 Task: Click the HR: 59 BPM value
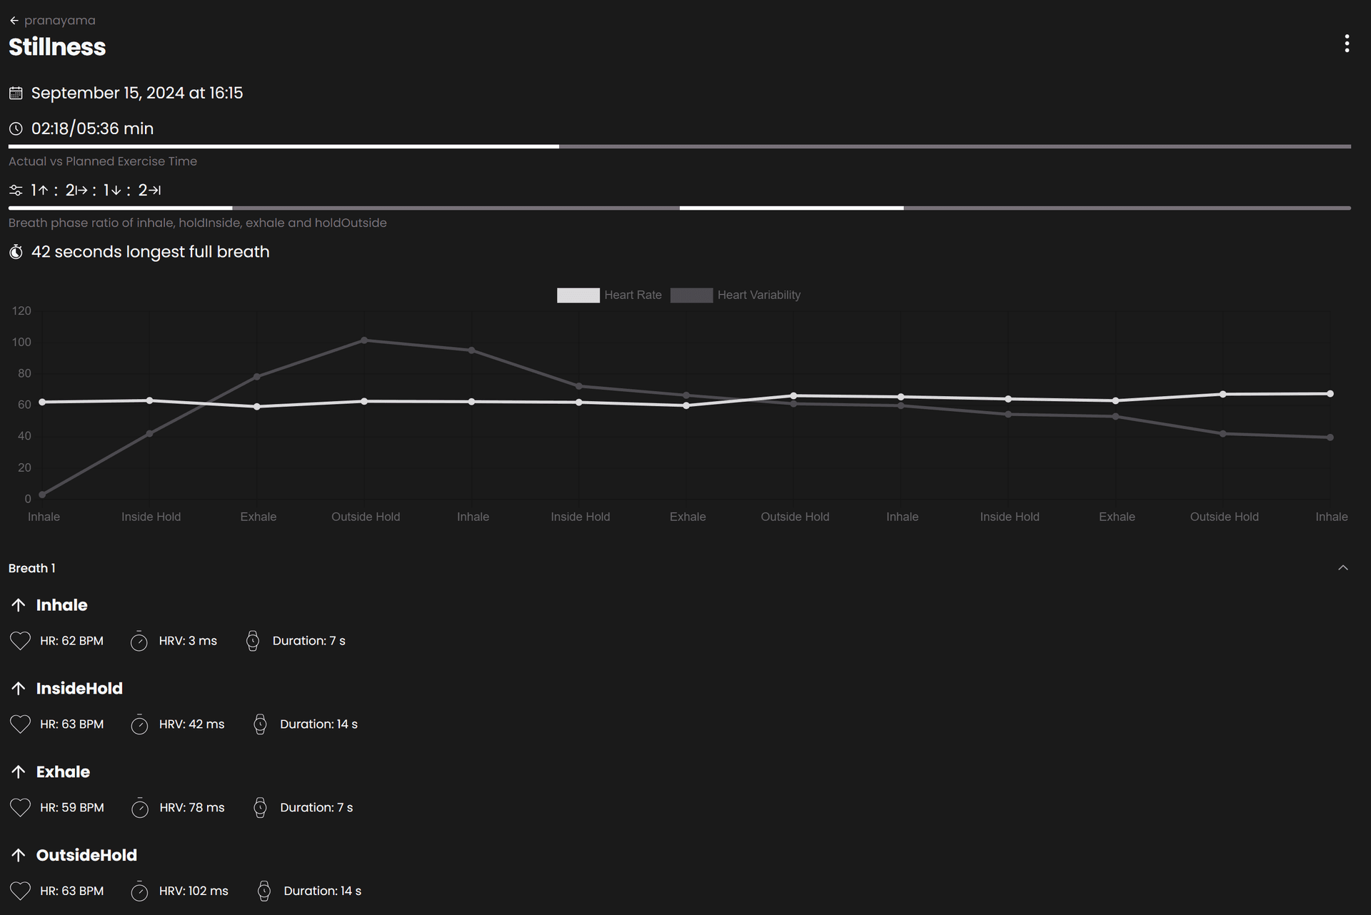point(72,808)
